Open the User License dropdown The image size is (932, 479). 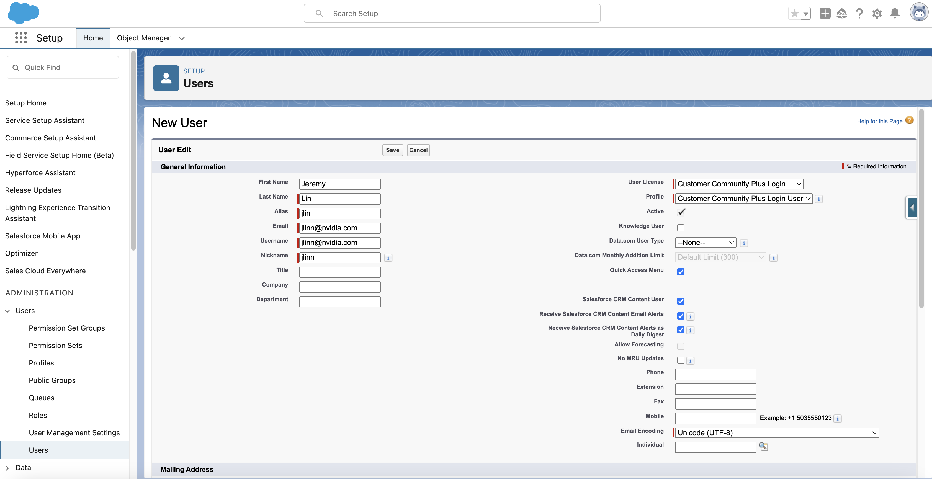pos(739,184)
